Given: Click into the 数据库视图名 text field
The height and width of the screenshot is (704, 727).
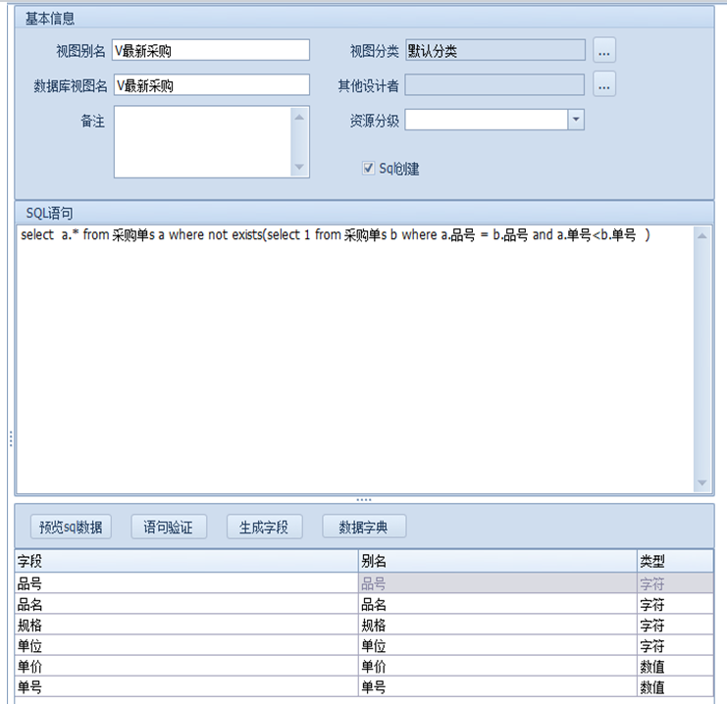Looking at the screenshot, I should (x=211, y=86).
